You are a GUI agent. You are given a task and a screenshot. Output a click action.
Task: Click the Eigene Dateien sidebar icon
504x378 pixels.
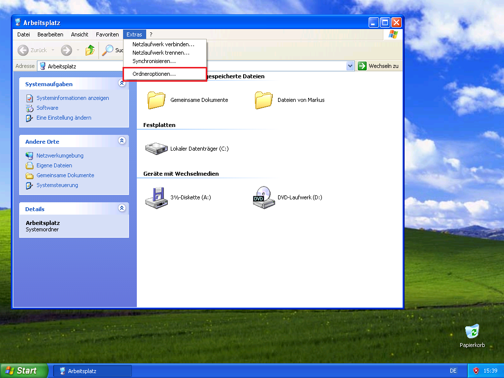(30, 165)
